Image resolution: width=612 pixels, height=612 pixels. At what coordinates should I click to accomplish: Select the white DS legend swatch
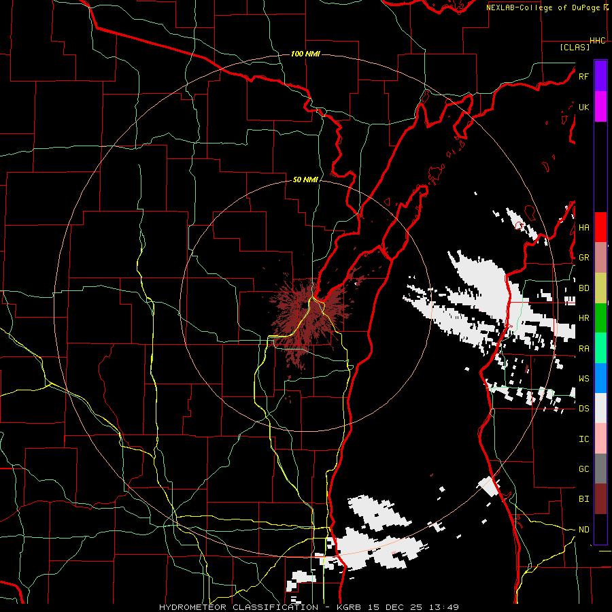[600, 408]
